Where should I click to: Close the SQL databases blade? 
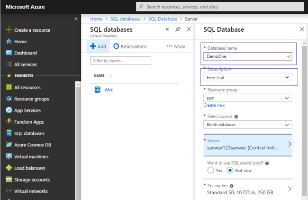pos(189,29)
